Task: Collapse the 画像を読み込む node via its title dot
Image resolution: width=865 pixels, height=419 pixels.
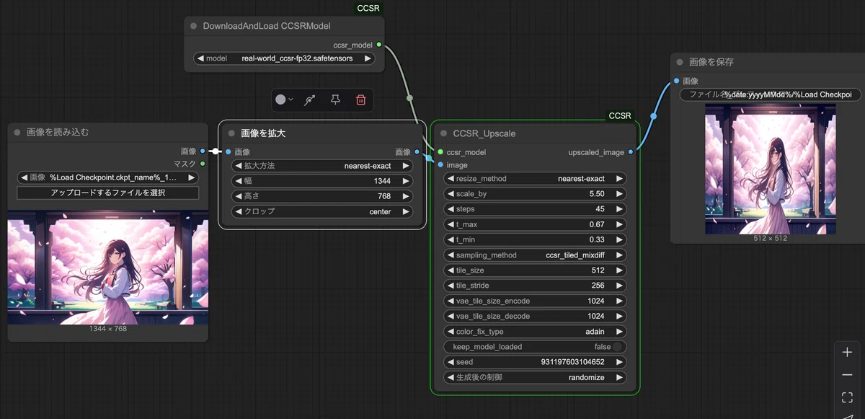Action: (17, 133)
